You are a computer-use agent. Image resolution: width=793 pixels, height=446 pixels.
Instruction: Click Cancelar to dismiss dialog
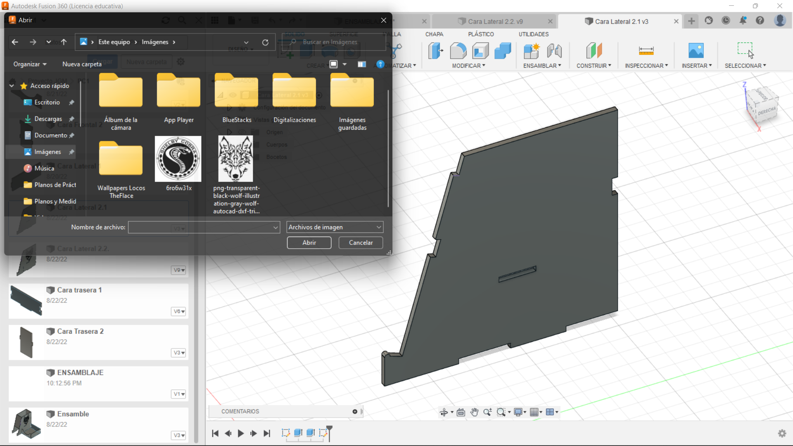click(361, 242)
